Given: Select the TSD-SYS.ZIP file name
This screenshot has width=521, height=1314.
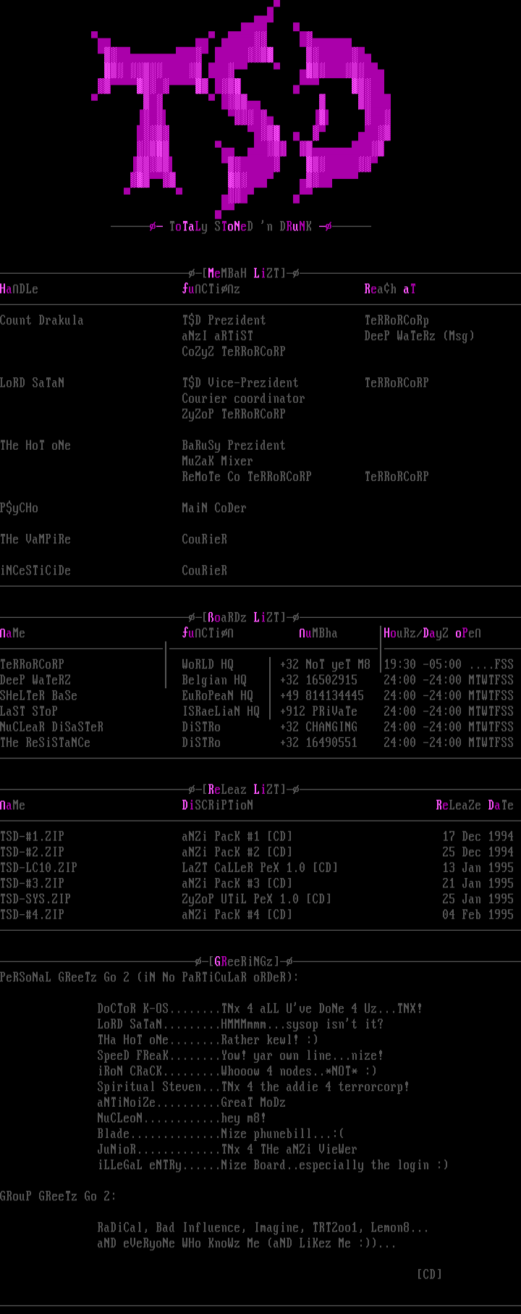Looking at the screenshot, I should [x=35, y=899].
